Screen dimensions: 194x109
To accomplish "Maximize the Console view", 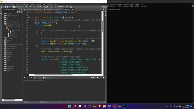I will pos(103,78).
